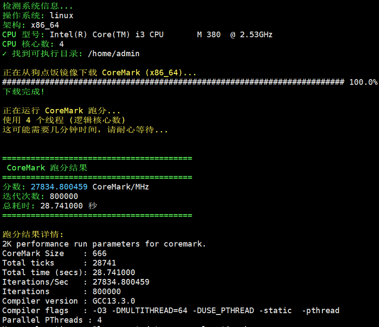
Task: Click the green checkmark before 找到可执行目录
Action: [x=5, y=53]
